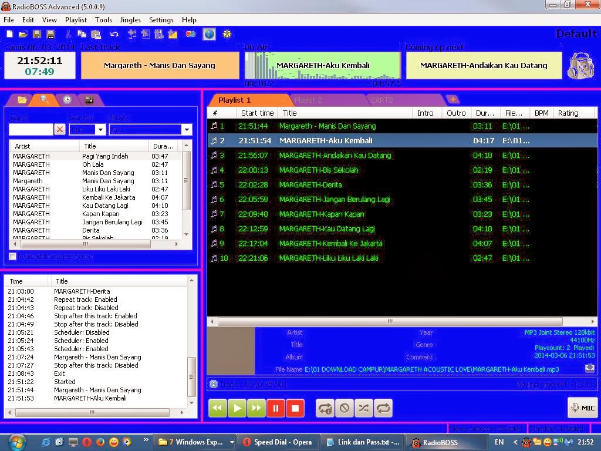Check the Read additional info checkbox
This screenshot has height=451, width=601.
[x=12, y=257]
